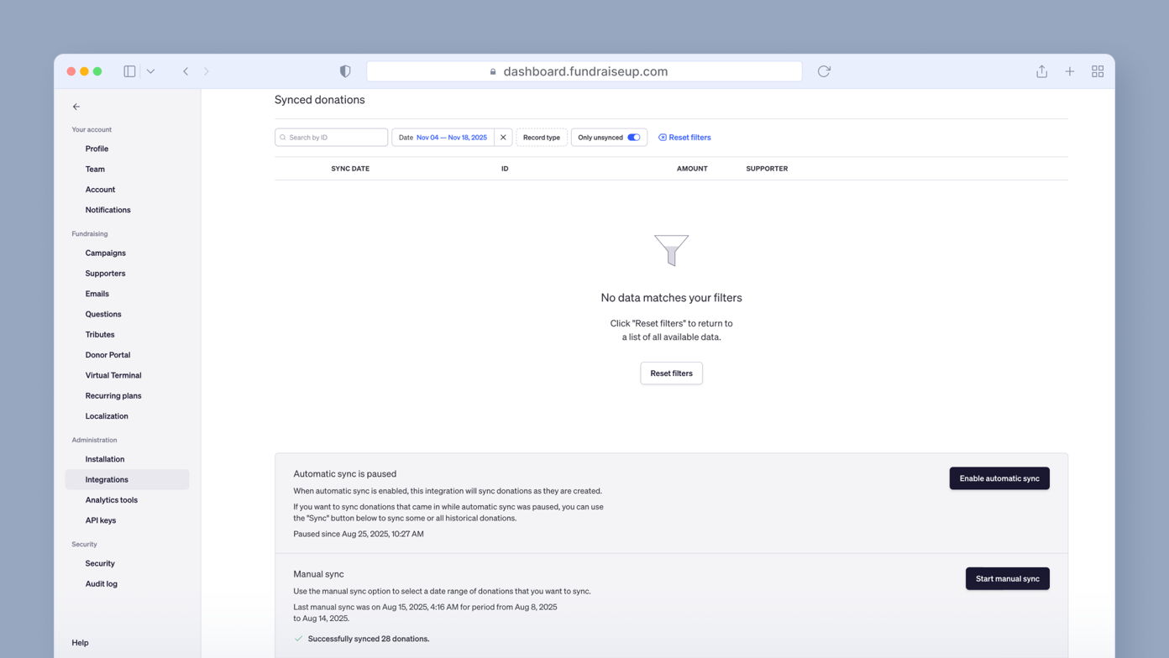Click the privacy shield icon in the address bar

pos(345,71)
